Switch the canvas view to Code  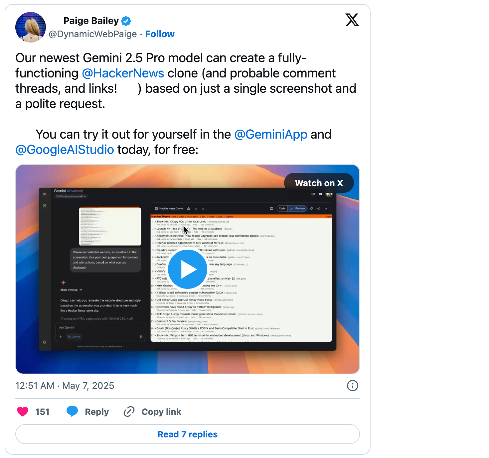pyautogui.click(x=282, y=209)
